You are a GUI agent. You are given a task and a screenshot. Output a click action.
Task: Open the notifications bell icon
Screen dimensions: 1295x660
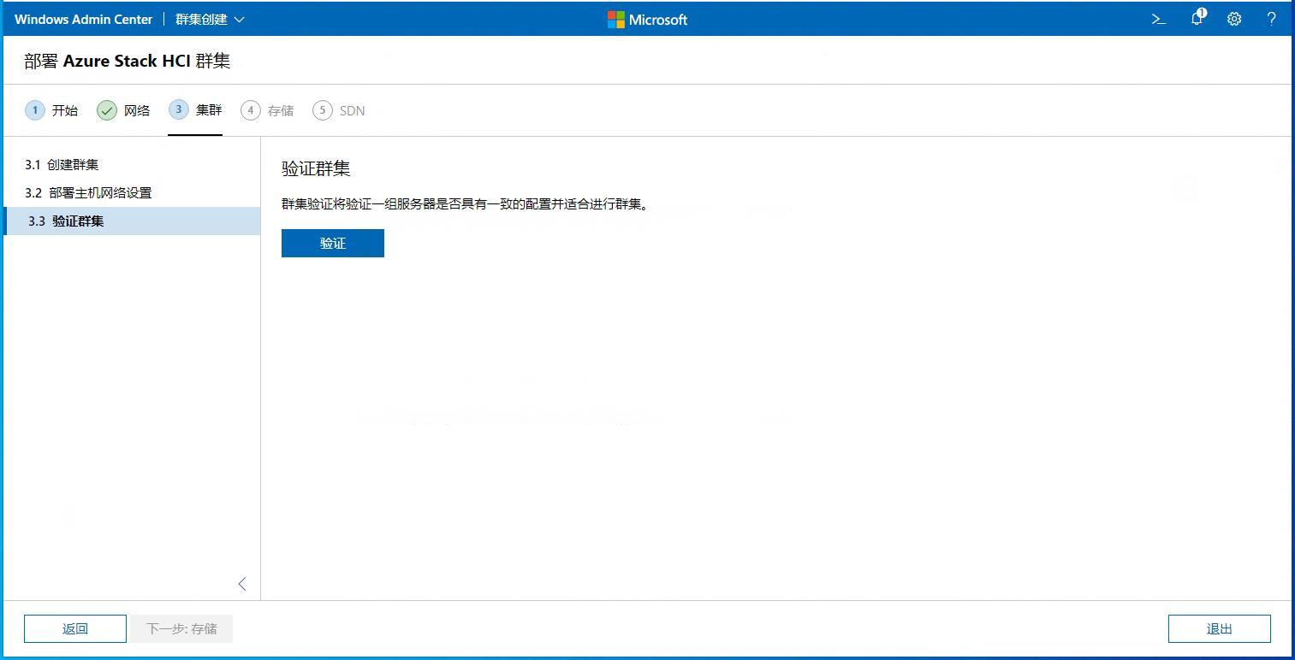1197,18
